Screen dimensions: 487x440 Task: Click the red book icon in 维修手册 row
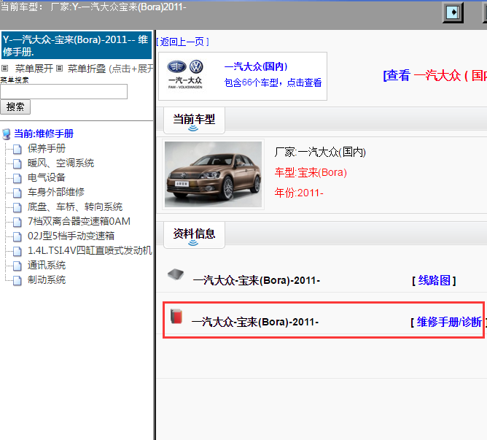click(x=176, y=316)
